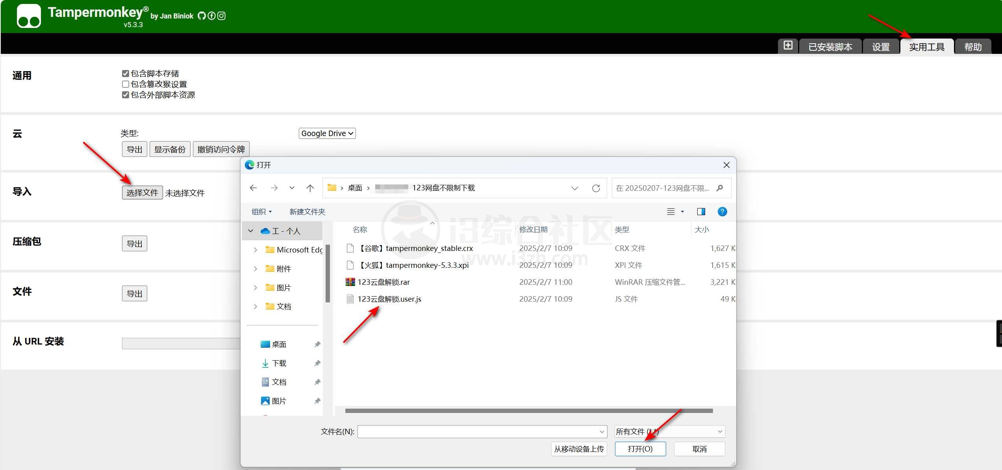The width and height of the screenshot is (1002, 470).
Task: Click 打开(O) button
Action: [x=640, y=449]
